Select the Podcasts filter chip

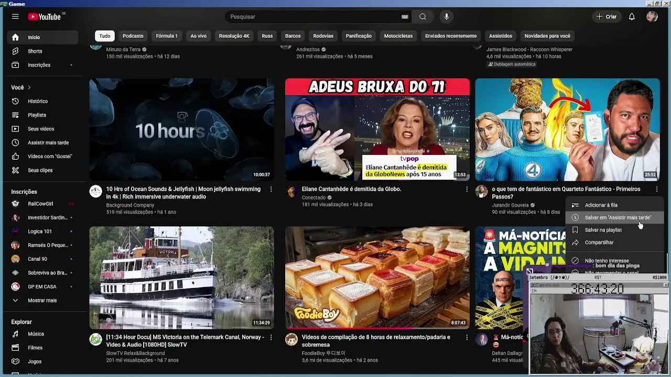pos(133,36)
